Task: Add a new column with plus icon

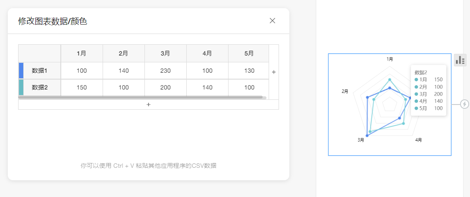Action: pyautogui.click(x=274, y=72)
